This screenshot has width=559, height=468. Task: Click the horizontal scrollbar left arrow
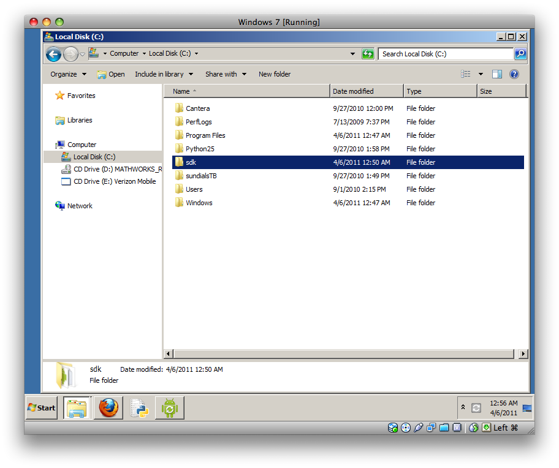coord(169,353)
